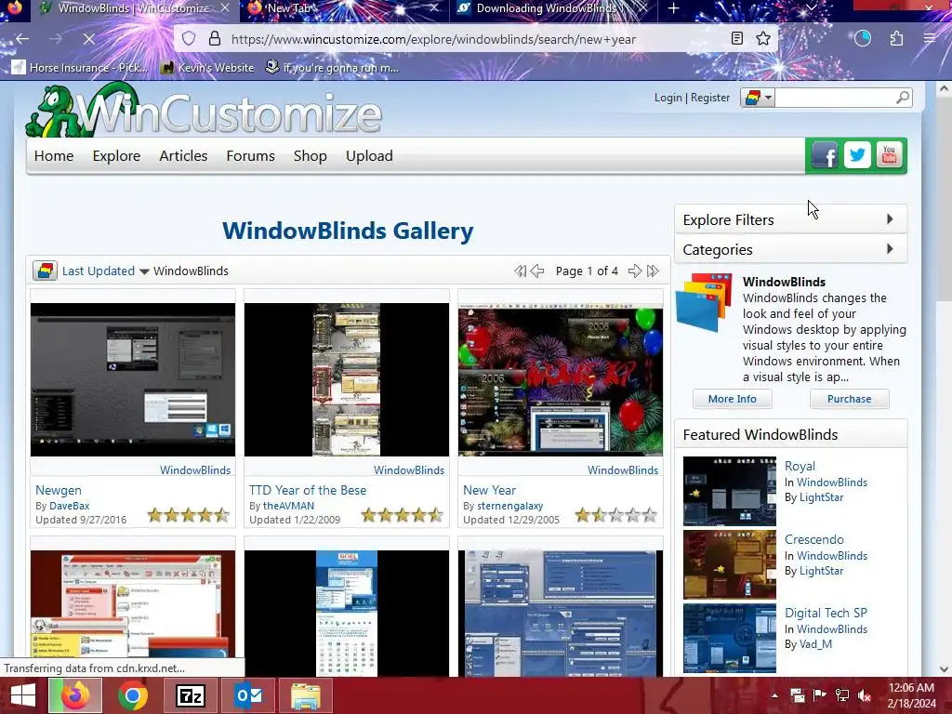Click the Login link

[668, 98]
